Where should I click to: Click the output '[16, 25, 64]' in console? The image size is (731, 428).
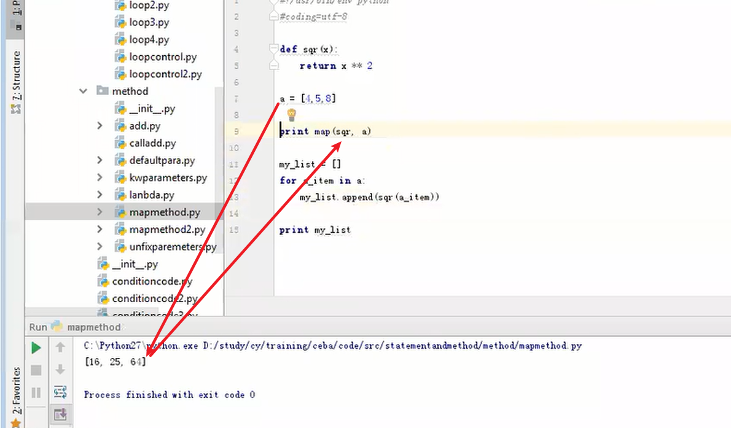point(115,362)
